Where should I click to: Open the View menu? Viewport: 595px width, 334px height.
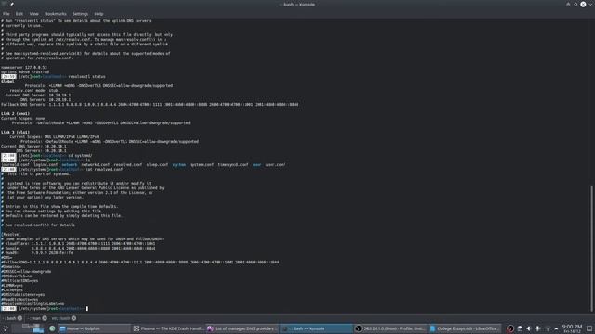click(x=33, y=14)
